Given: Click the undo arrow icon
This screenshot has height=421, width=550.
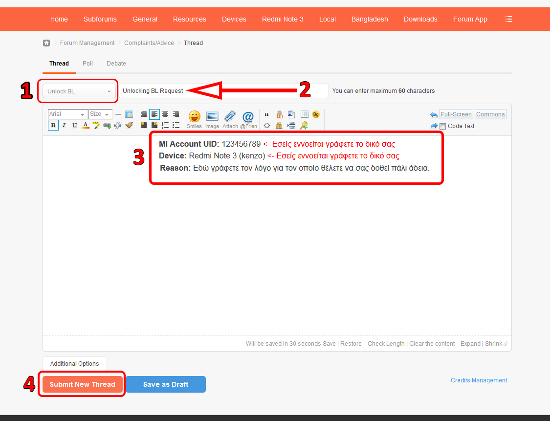Looking at the screenshot, I should 434,115.
